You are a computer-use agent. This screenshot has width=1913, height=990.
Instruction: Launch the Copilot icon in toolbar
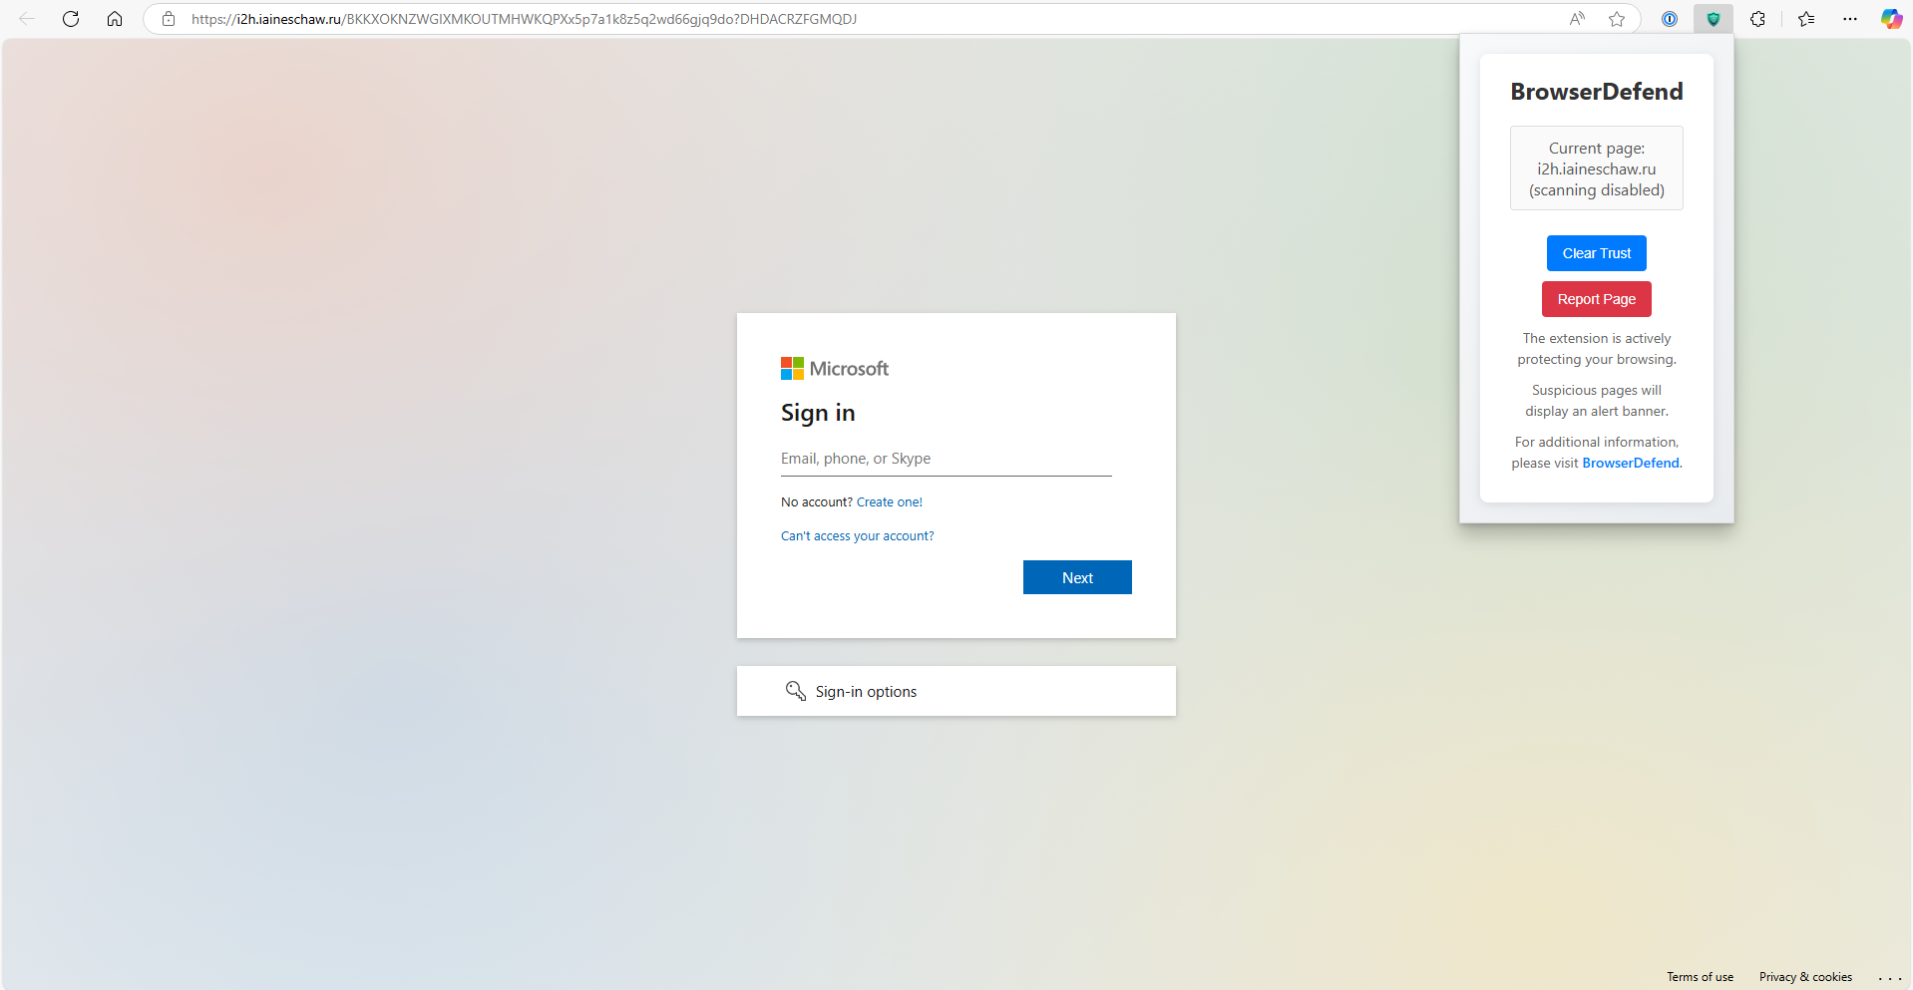[1891, 19]
